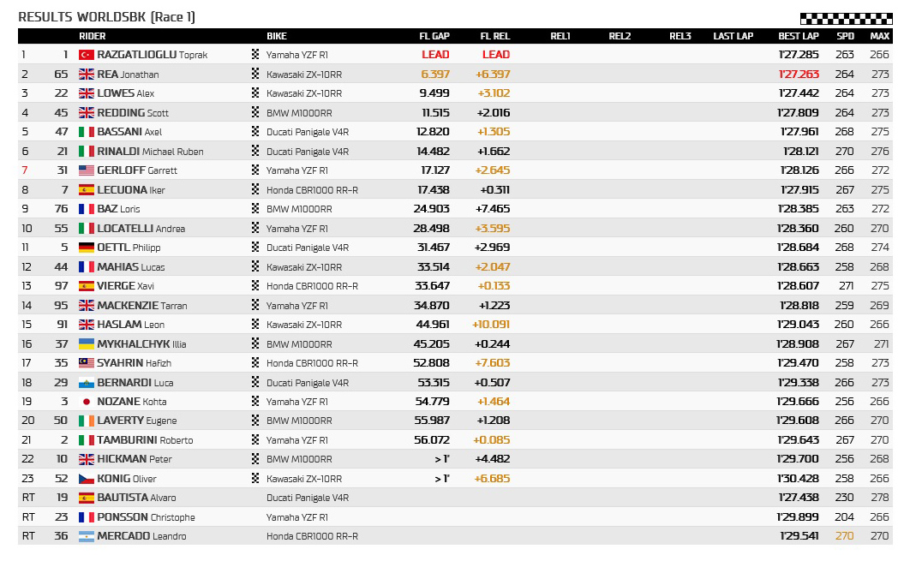Image resolution: width=916 pixels, height=579 pixels.
Task: Click the German flag next to Oettl
Action: 86,248
